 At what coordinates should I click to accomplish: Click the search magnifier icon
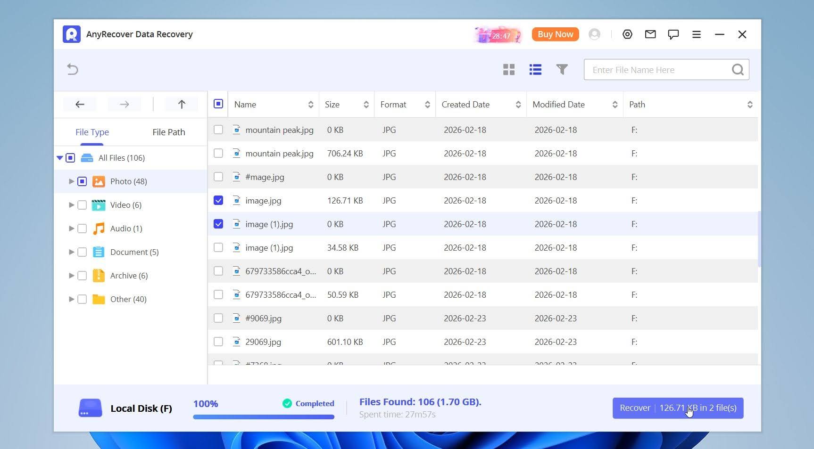[738, 70]
